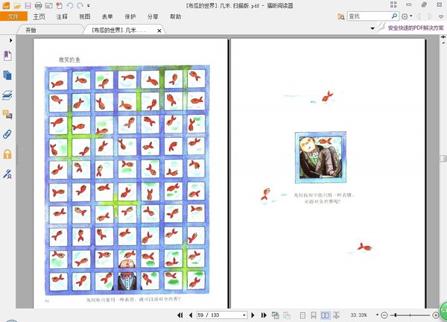This screenshot has width=447, height=322.
Task: Expand the search settings dropdown arrow
Action: coord(411,16)
